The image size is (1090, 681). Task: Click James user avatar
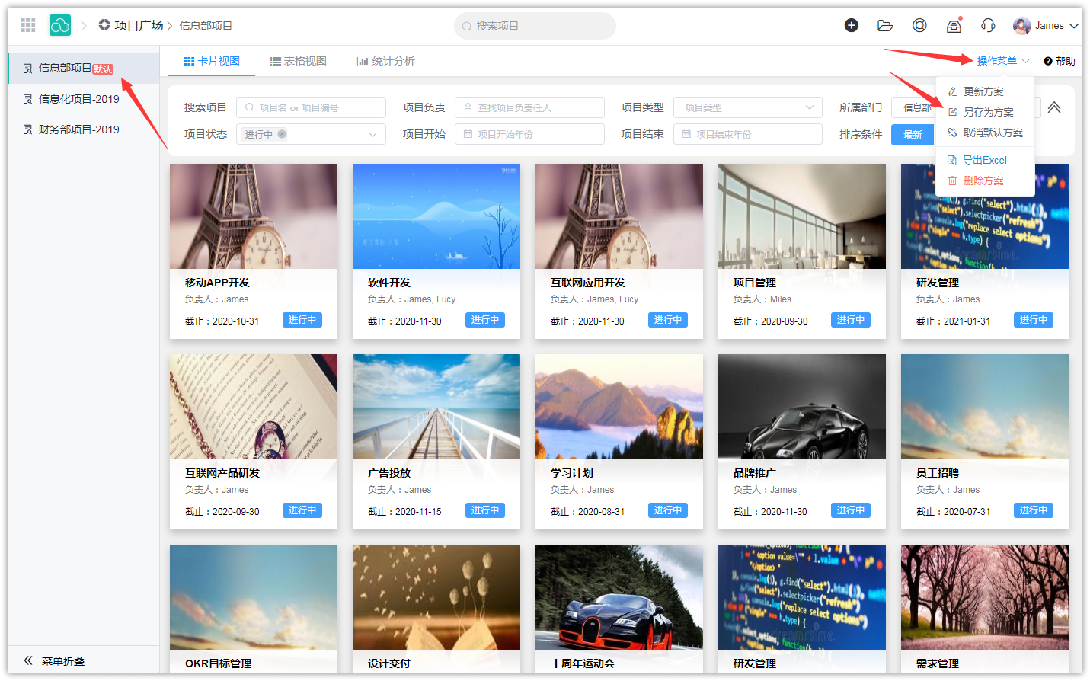pyautogui.click(x=1022, y=25)
